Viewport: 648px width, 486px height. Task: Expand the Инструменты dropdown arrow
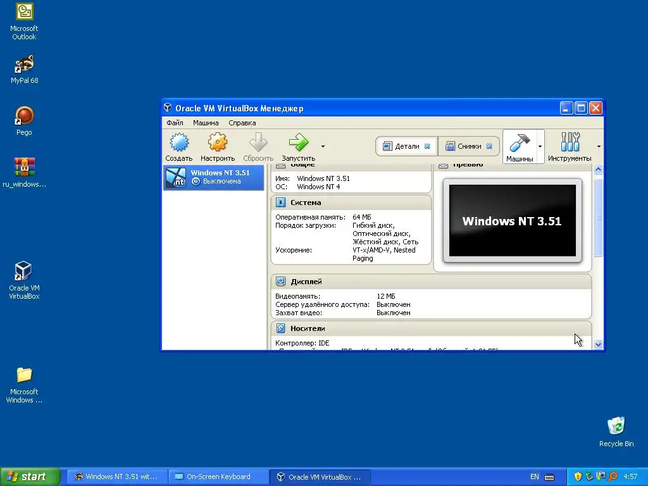tap(599, 147)
